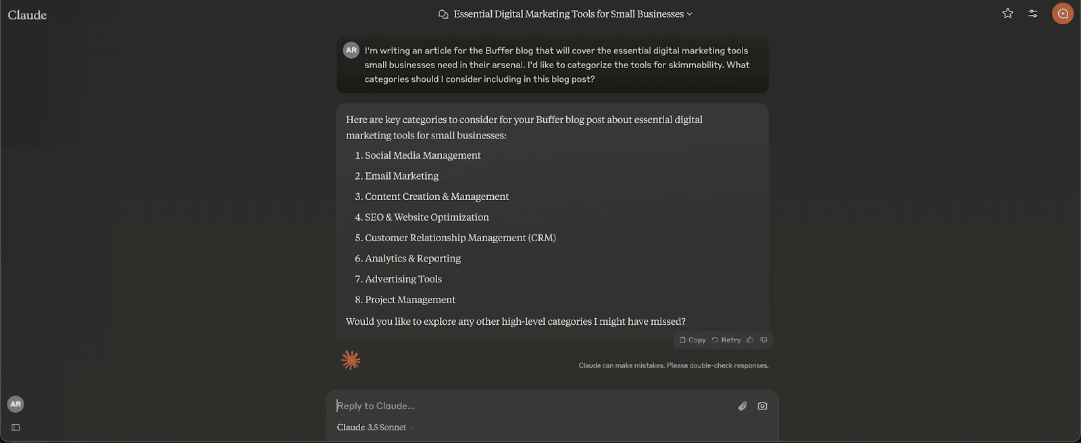Select the "Social Media Management" list item

pos(423,155)
